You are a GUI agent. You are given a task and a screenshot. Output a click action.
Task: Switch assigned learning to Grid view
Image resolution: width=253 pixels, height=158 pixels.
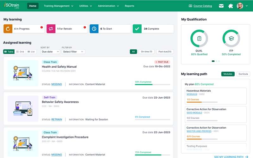[x=20, y=52]
